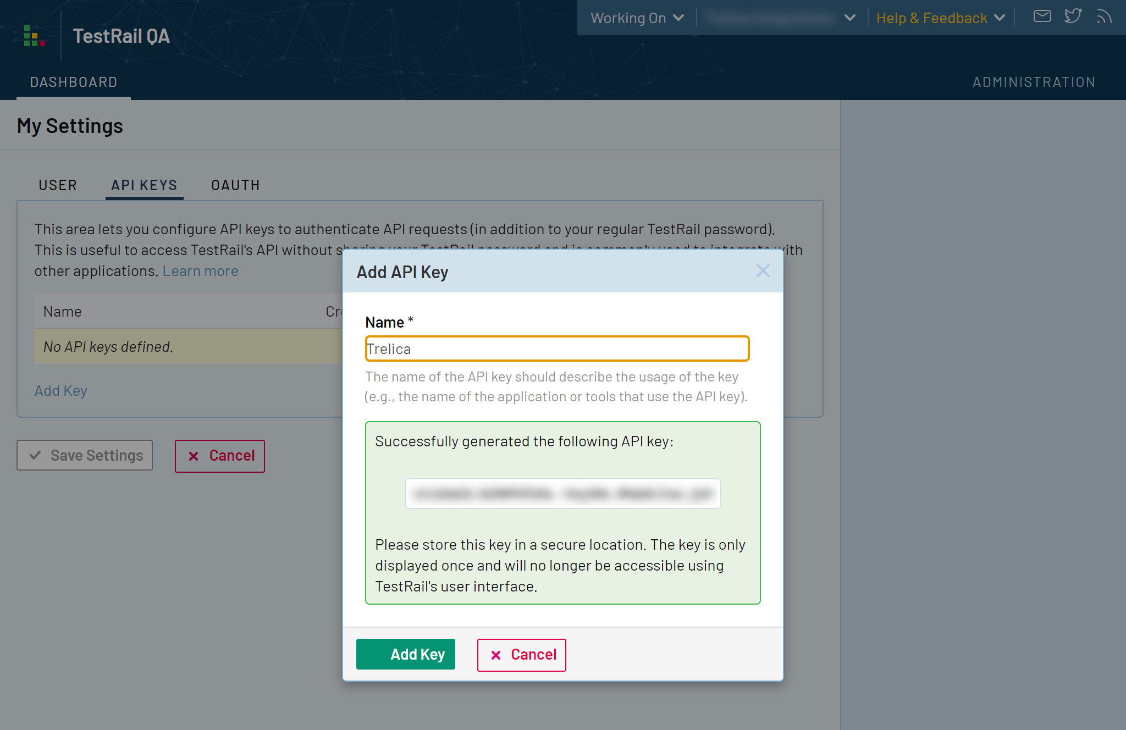1126x730 pixels.
Task: Close the Add API Key dialog
Action: click(x=763, y=270)
